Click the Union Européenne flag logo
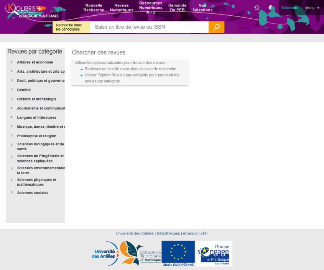Screen dimensions: 324x270 tap(178, 254)
